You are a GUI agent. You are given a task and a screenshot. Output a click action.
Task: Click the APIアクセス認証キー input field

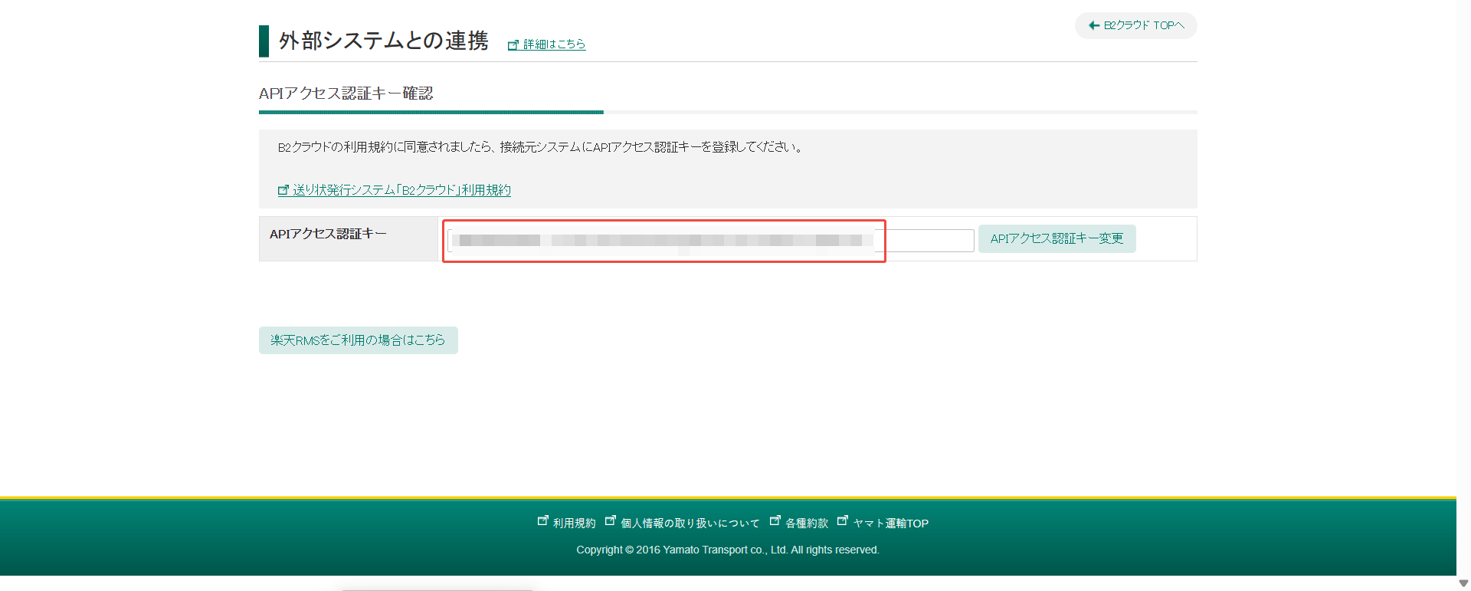[x=710, y=241]
